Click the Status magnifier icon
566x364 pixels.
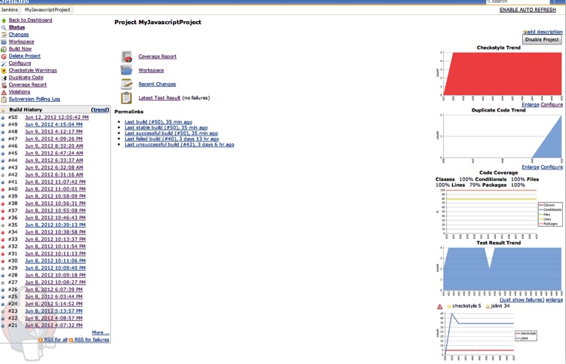(4, 27)
